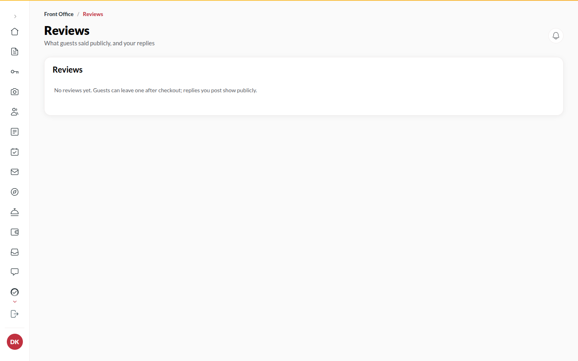Expand the collapsed sidebar with the chevron

[x=15, y=16]
